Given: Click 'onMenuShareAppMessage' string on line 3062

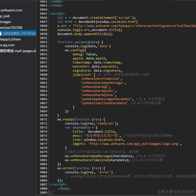Looking at the screenshot, I should point(102,83).
